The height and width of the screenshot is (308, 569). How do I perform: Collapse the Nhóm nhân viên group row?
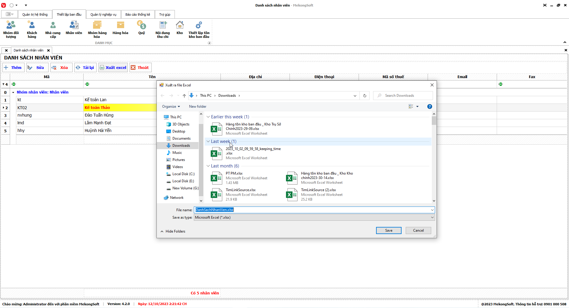click(13, 92)
